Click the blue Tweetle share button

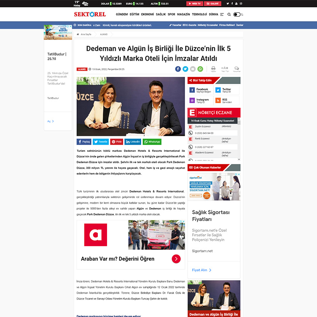(x=101, y=141)
